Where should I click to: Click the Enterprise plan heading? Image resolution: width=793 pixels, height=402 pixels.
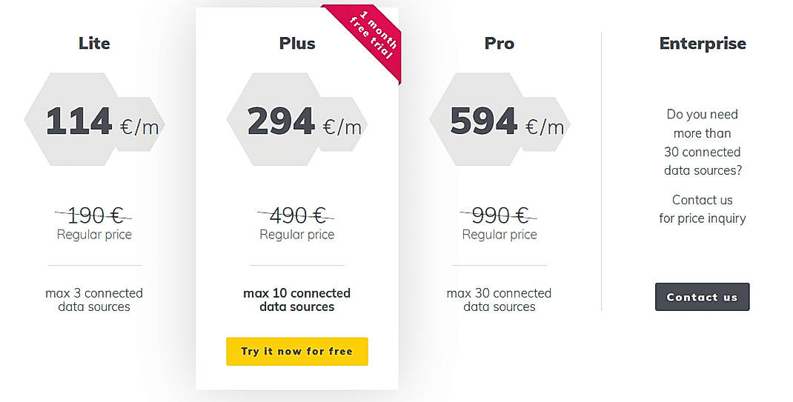coord(703,44)
